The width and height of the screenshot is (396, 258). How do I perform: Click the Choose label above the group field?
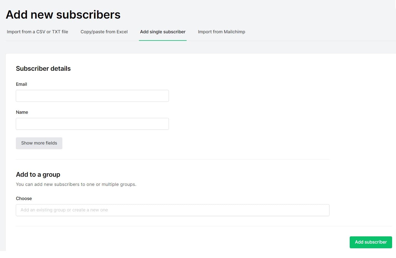24,198
